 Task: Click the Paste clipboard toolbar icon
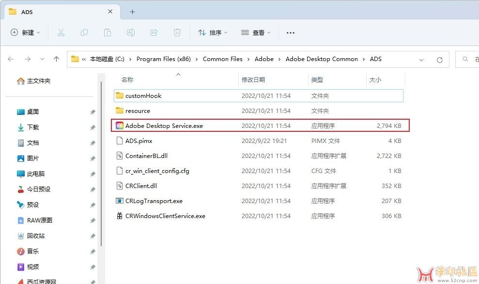(x=107, y=32)
